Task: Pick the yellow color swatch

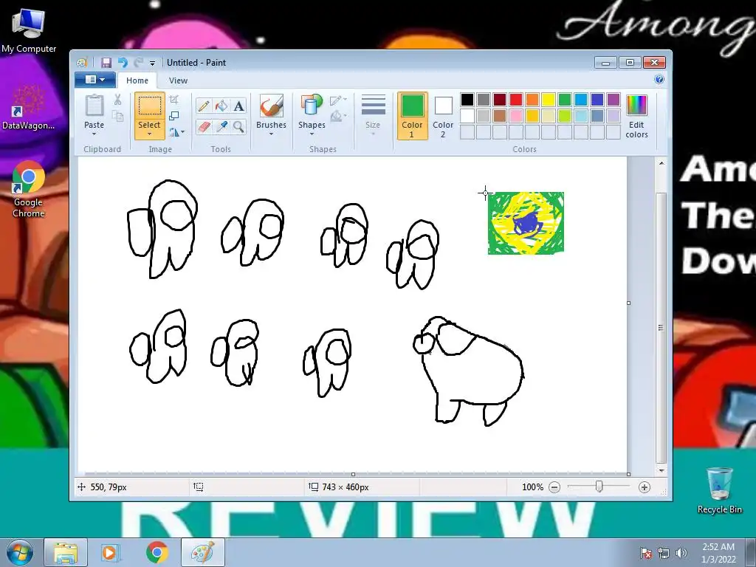Action: pos(549,100)
